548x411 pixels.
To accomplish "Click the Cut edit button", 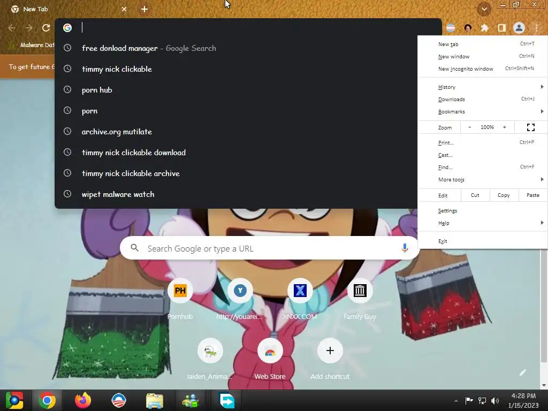I will point(475,195).
